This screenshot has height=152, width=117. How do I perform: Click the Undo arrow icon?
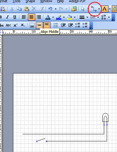(x=50, y=9)
